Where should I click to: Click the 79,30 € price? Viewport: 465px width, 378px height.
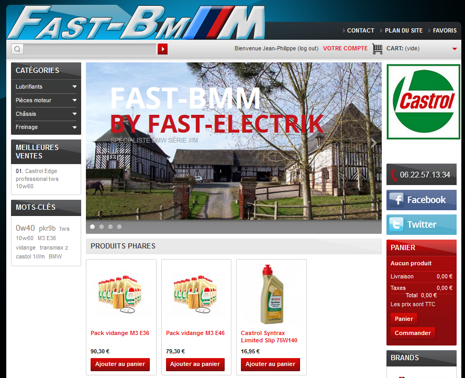[175, 351]
